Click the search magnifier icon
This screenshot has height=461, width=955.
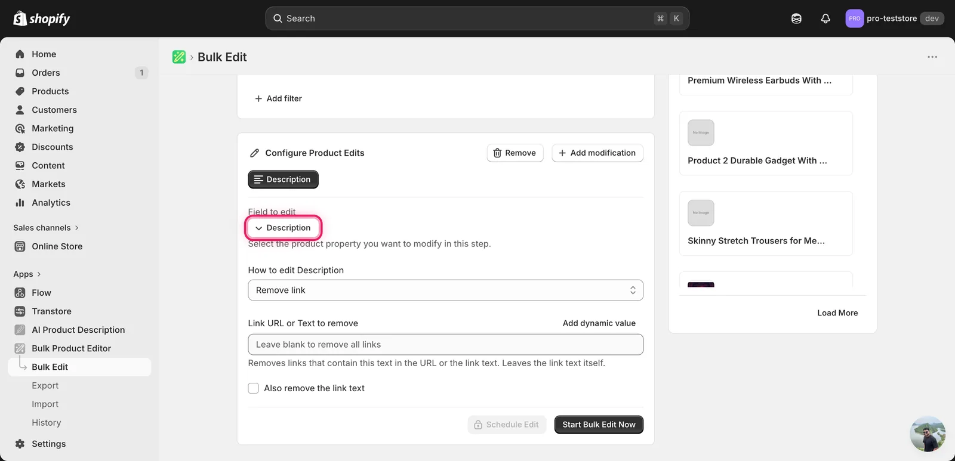[x=278, y=18]
